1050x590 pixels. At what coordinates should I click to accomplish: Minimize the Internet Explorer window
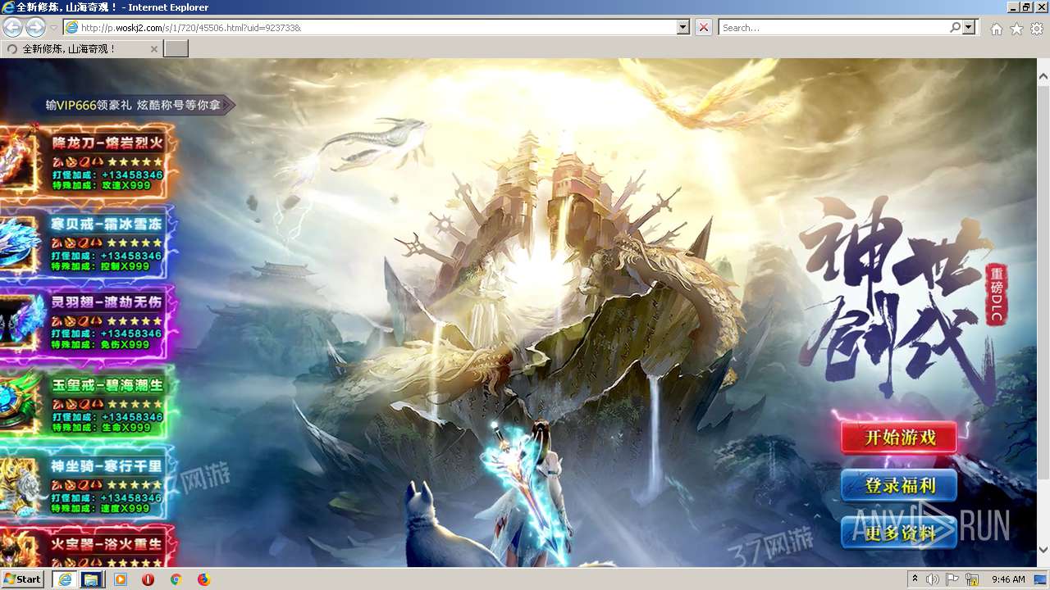(x=1014, y=7)
